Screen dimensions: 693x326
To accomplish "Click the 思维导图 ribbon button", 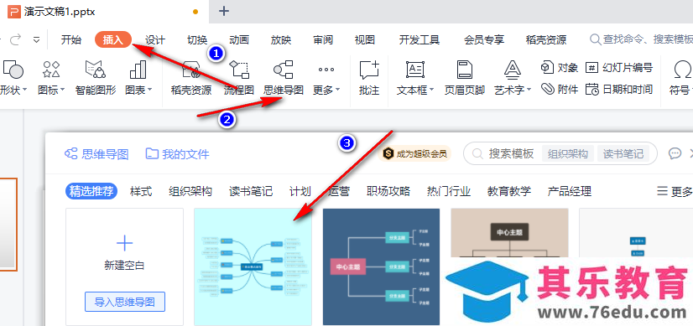I will click(284, 78).
